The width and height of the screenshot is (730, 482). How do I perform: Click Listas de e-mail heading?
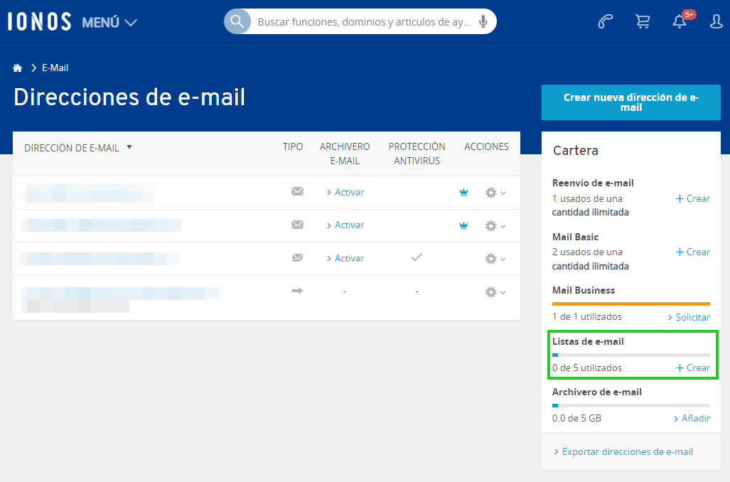pyautogui.click(x=588, y=342)
